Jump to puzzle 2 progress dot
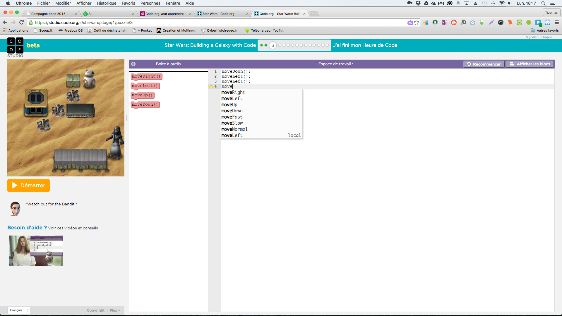The image size is (562, 316). [266, 45]
